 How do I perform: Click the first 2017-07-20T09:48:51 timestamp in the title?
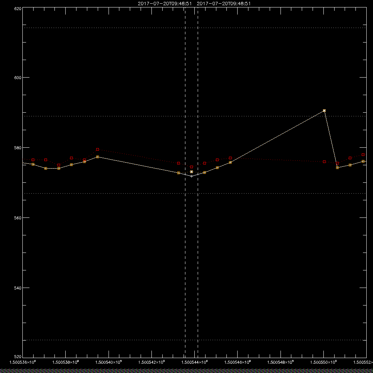165,4
